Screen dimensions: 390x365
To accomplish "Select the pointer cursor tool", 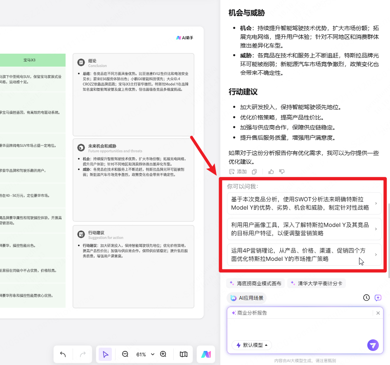I will point(105,354).
